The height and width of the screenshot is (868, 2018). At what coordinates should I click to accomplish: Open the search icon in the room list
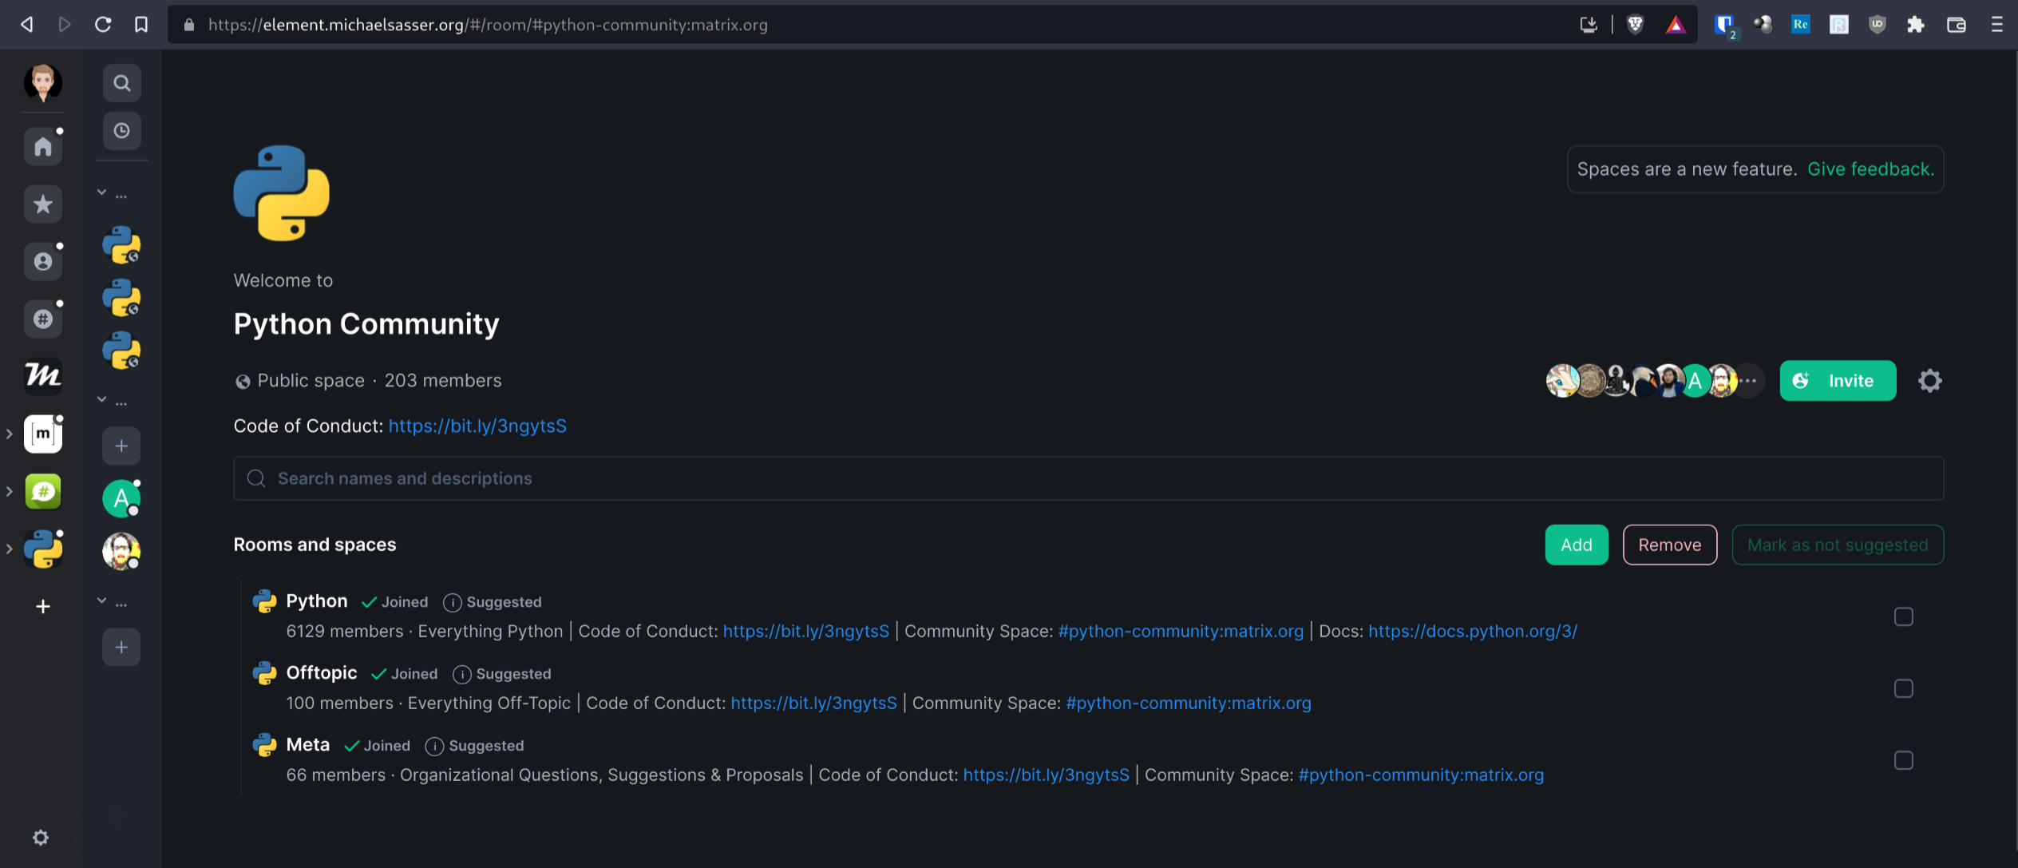(x=121, y=82)
